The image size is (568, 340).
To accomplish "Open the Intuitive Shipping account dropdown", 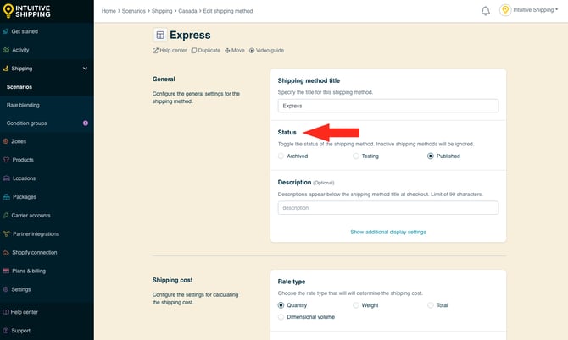I will pyautogui.click(x=536, y=10).
